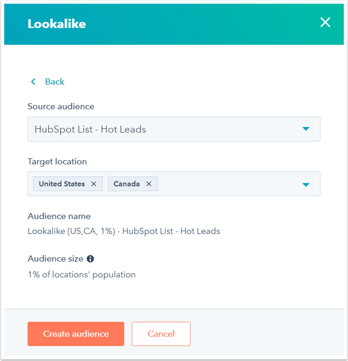Viewport: 348px width, 361px height.
Task: Click the Audience size label text
Action: tap(56, 259)
